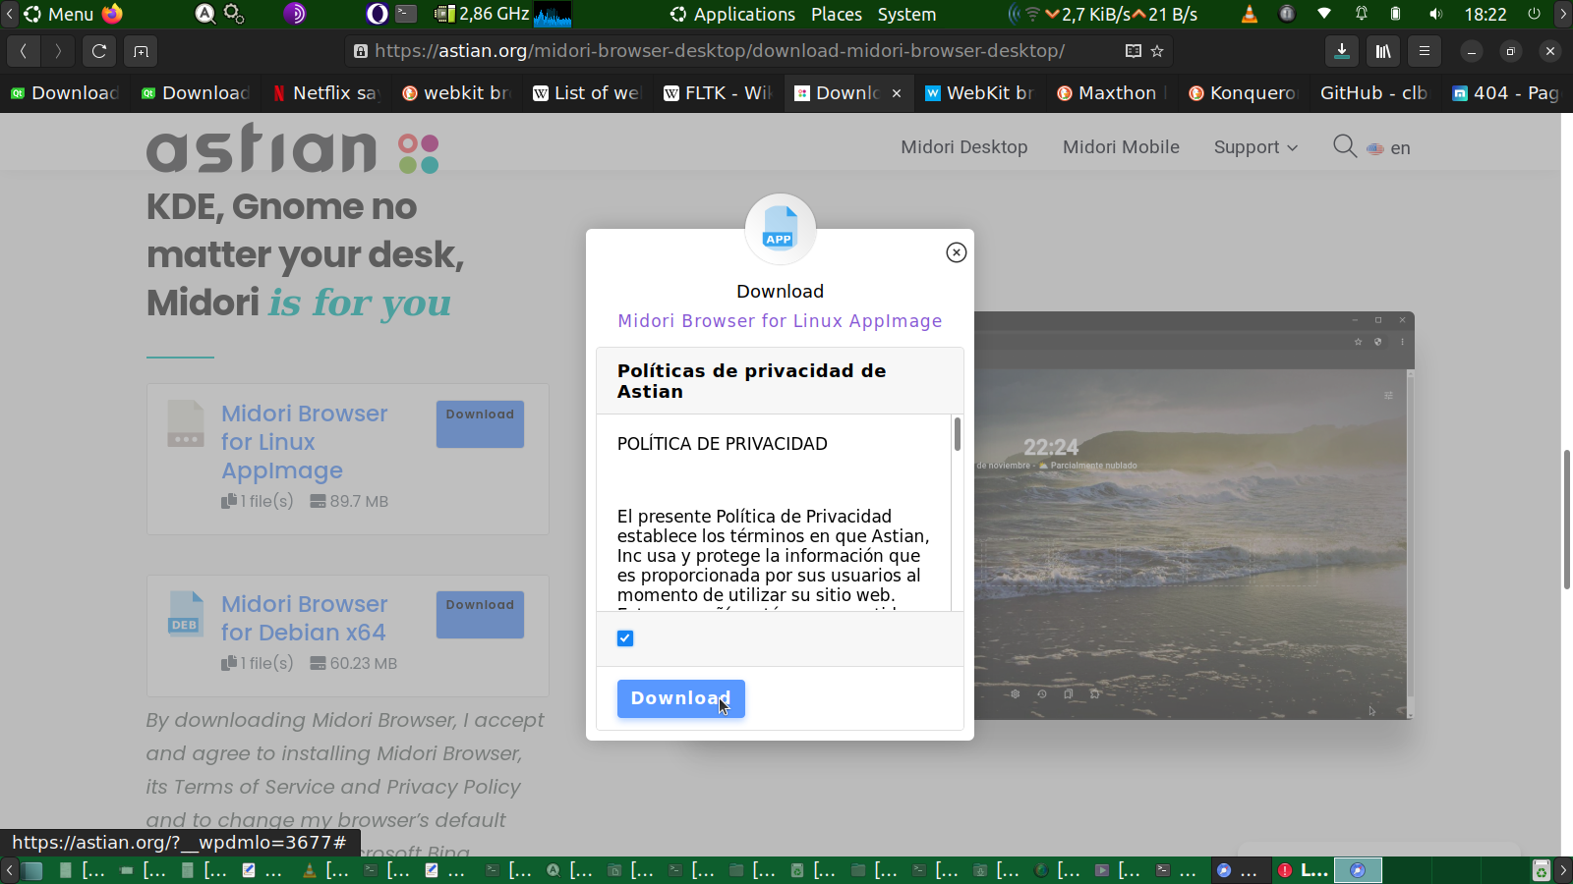The width and height of the screenshot is (1573, 884).
Task: Open the power shutdown icon in panel
Action: [x=1534, y=14]
